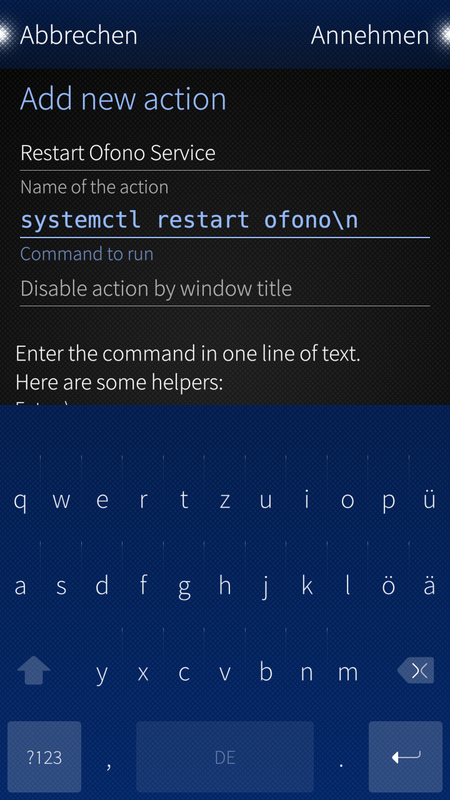Tap the period key
450x800 pixels.
(x=341, y=757)
